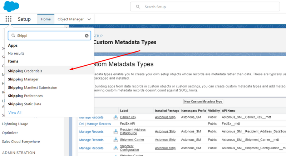Open Recipient Address DataSource label link
The width and height of the screenshot is (286, 156).
(x=133, y=131)
